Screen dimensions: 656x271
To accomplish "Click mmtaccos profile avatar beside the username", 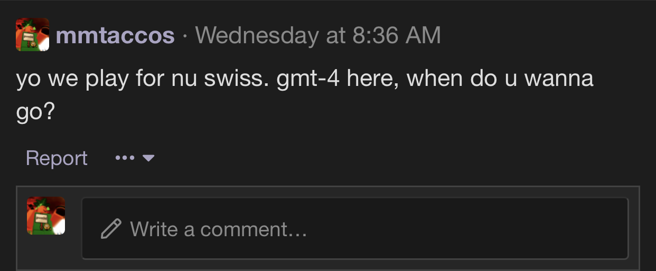I will click(x=32, y=35).
